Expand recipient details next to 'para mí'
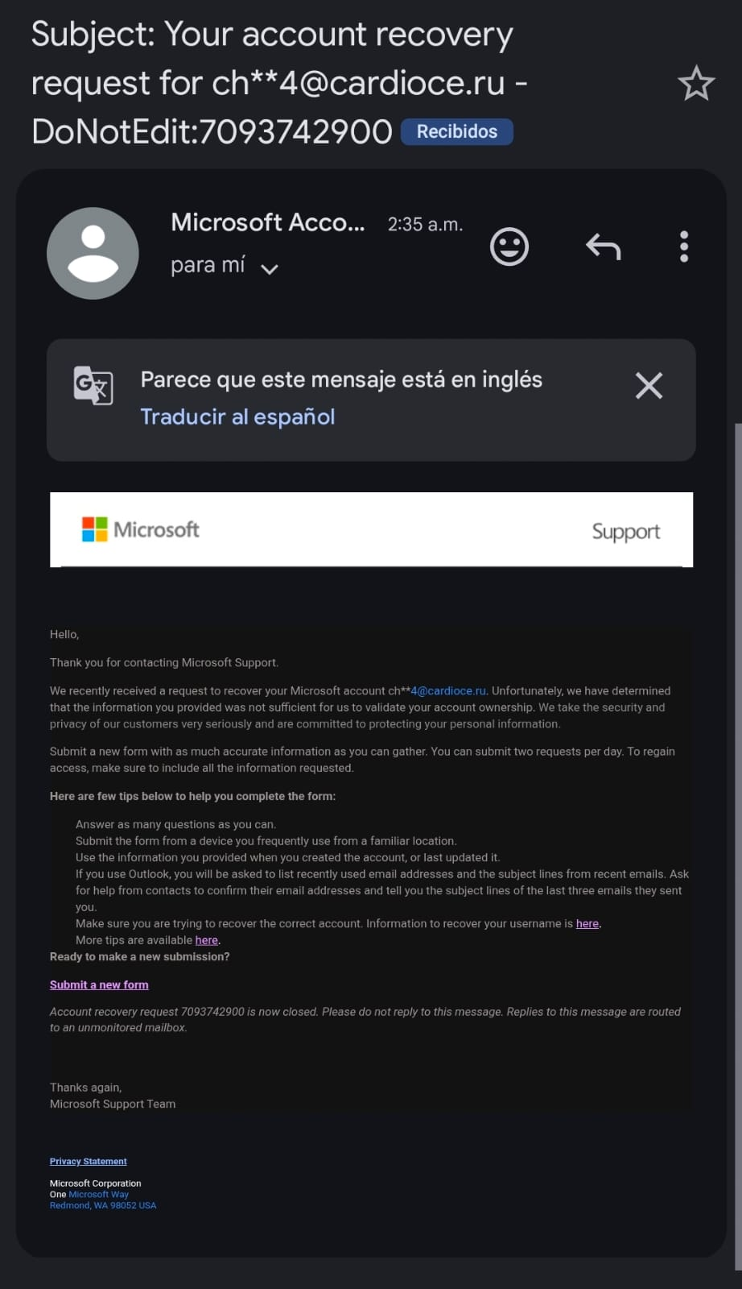 [x=270, y=269]
